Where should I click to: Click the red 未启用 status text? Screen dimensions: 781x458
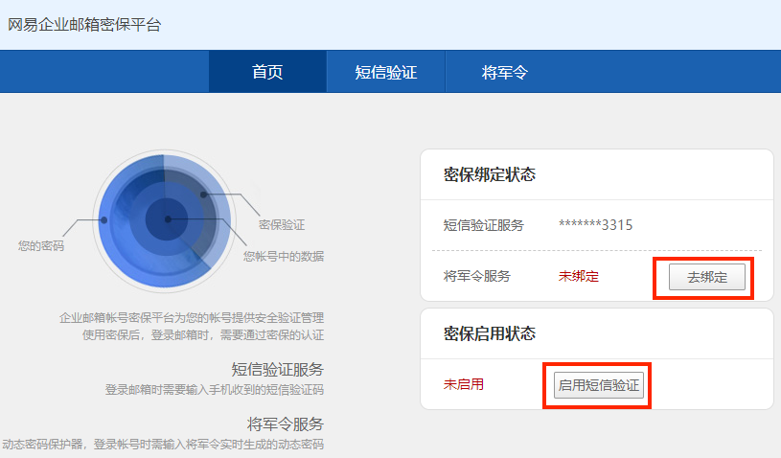pyautogui.click(x=464, y=384)
